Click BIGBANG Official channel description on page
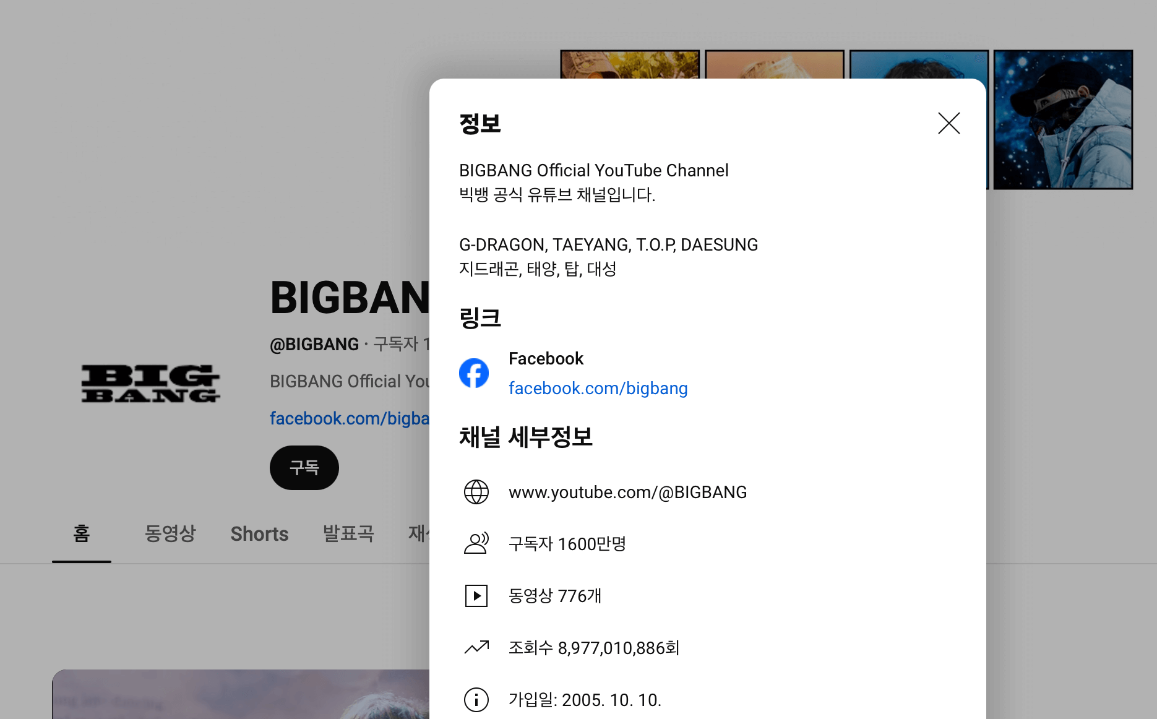The width and height of the screenshot is (1157, 719). pyautogui.click(x=350, y=381)
